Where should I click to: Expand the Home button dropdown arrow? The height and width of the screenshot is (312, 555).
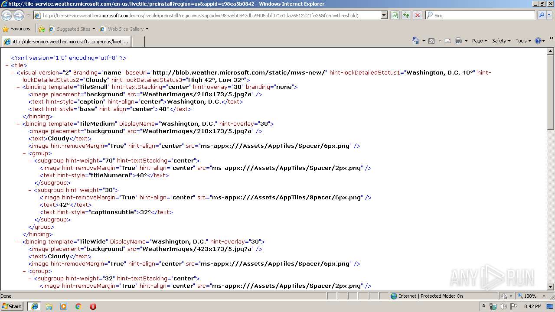(x=423, y=41)
